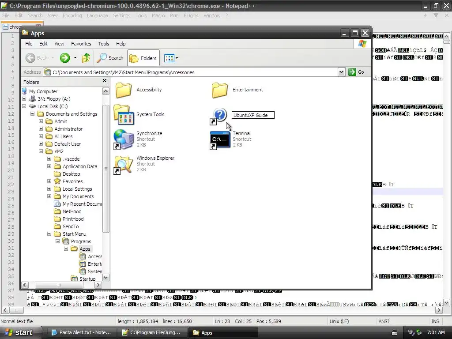Select My Documents in folder tree
Image resolution: width=452 pixels, height=339 pixels.
(x=78, y=196)
